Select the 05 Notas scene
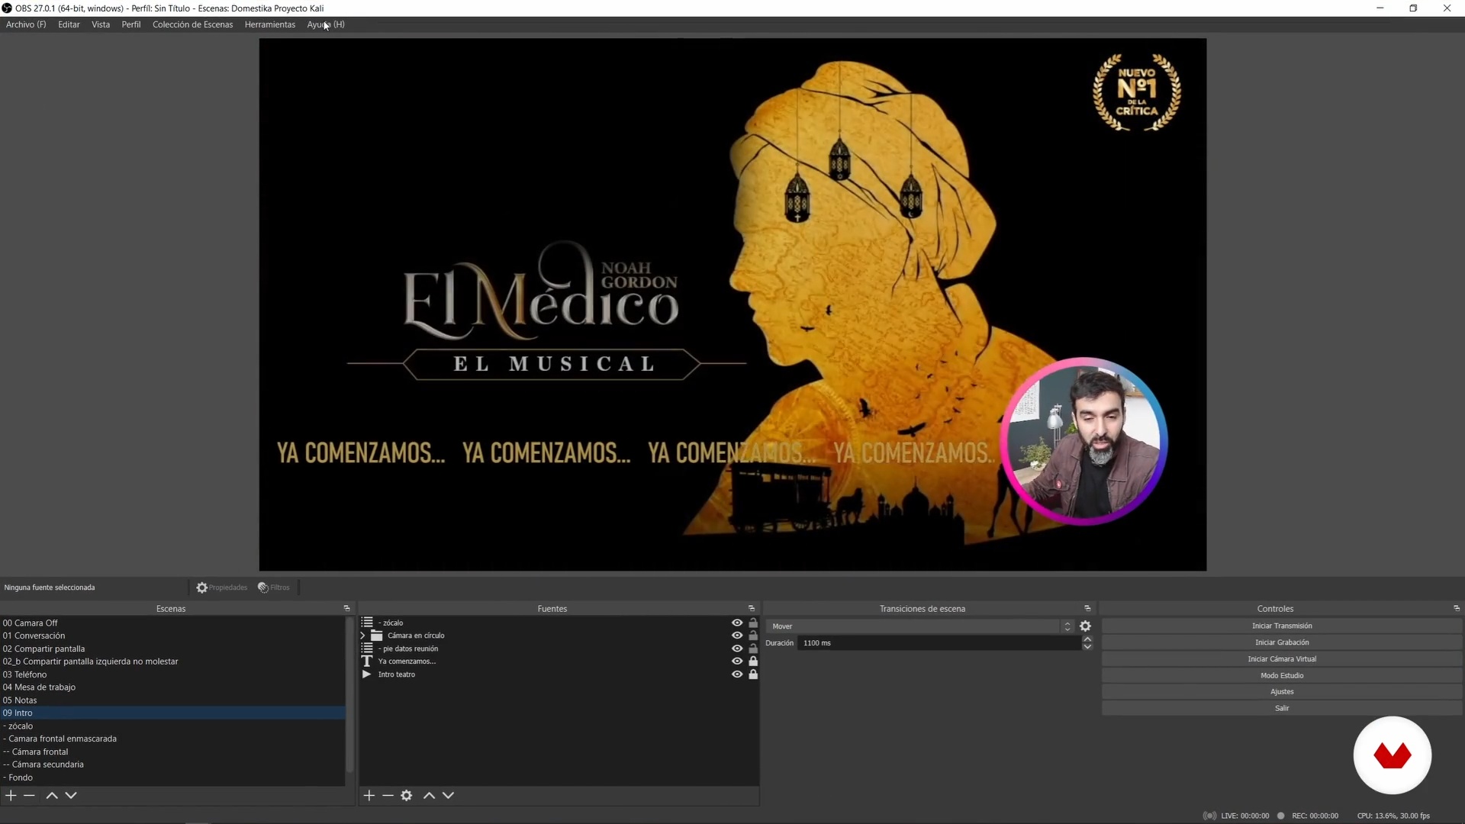The width and height of the screenshot is (1465, 824). 172,700
